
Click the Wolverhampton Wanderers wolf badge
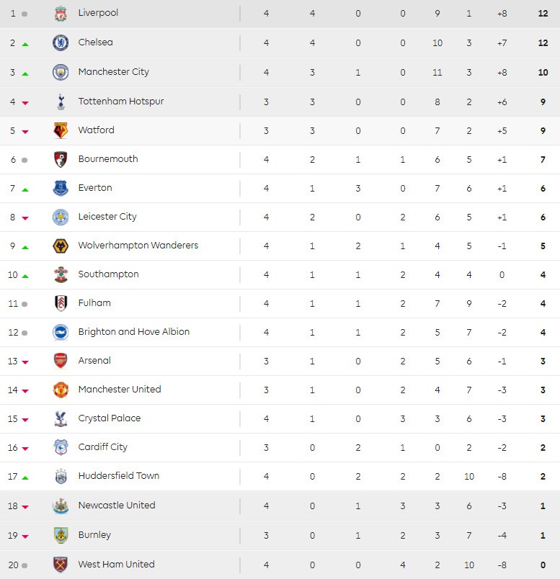(61, 246)
